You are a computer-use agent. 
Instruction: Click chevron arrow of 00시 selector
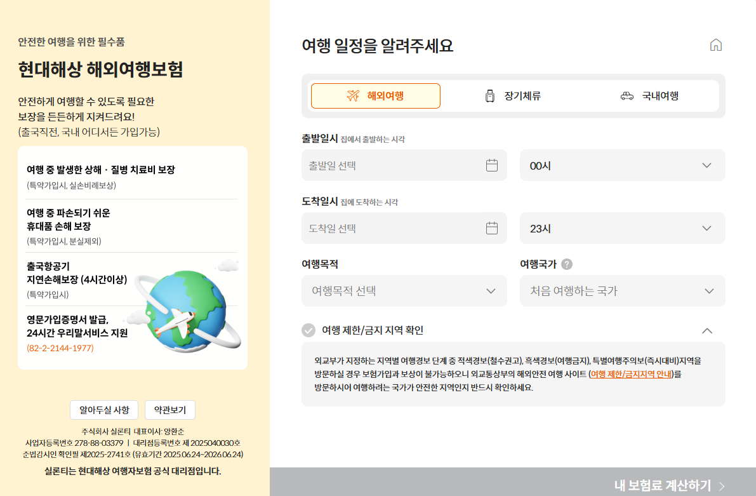[x=707, y=165]
